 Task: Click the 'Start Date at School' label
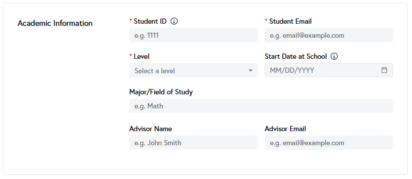pyautogui.click(x=296, y=56)
